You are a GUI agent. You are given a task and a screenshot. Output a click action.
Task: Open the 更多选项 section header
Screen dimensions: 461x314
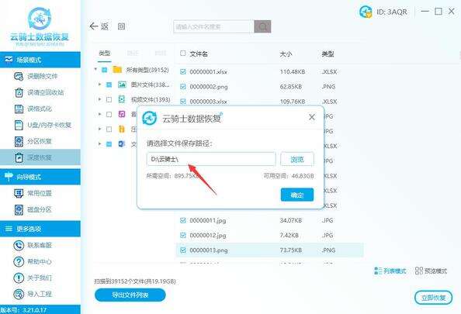40,229
